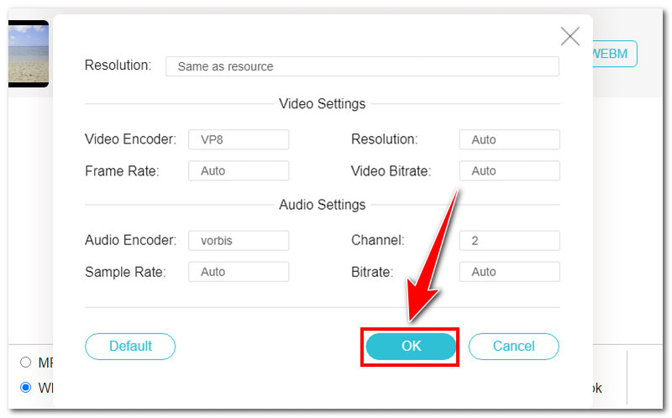Open Video Settings Resolution dropdown
The width and height of the screenshot is (672, 418).
pos(509,139)
